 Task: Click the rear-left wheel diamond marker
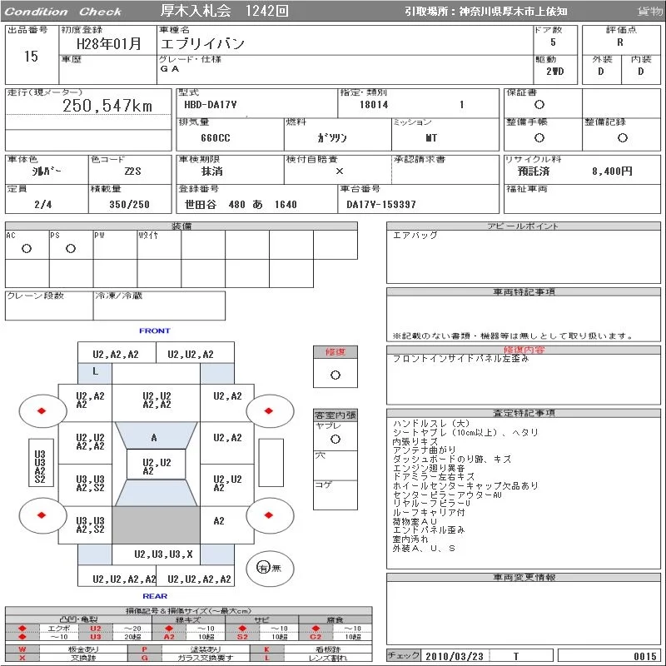(x=40, y=515)
